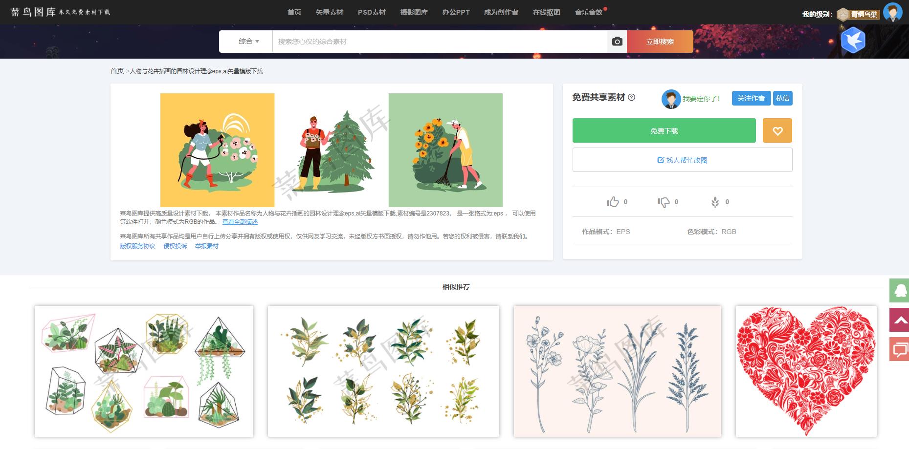Open QQ contact via the floating green icon
Screen dimensions: 909x449
(899, 290)
